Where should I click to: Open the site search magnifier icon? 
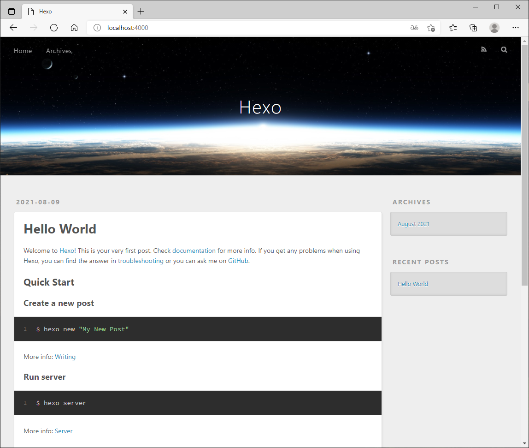point(504,50)
